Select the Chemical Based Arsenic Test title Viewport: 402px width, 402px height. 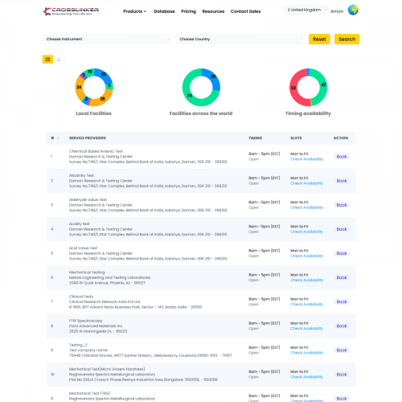[x=96, y=151]
